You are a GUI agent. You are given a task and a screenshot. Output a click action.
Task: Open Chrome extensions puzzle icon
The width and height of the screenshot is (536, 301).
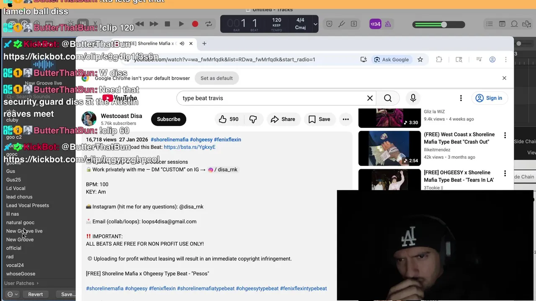(x=439, y=59)
